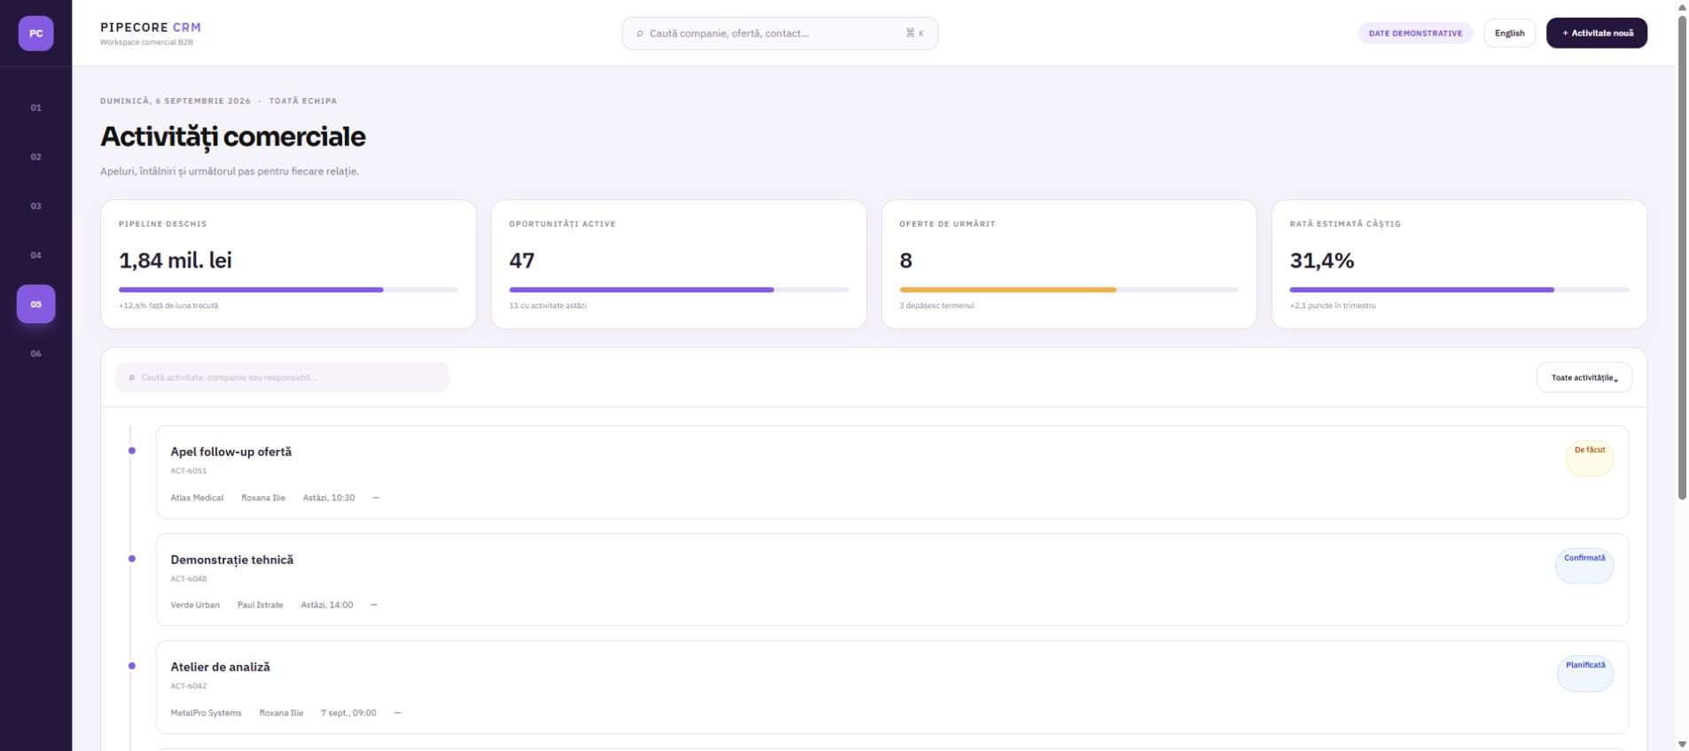
Task: Click the owner Paul Istrate
Action: point(260,605)
